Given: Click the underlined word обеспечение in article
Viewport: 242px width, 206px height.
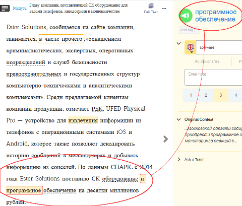Looking at the screenshot, I should pyautogui.click(x=59, y=190).
